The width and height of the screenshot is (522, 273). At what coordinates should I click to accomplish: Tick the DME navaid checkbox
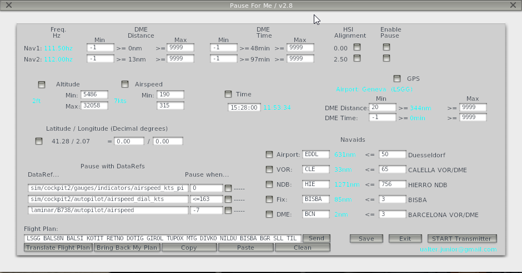(269, 214)
